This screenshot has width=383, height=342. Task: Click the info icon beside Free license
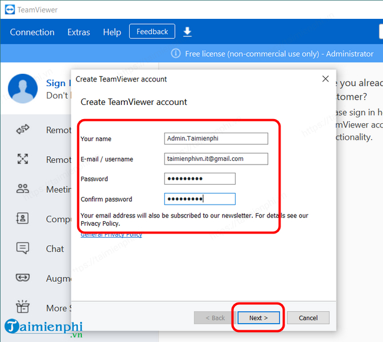176,53
